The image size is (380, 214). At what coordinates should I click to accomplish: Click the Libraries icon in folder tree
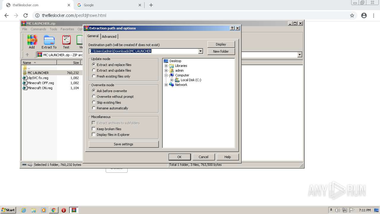click(172, 66)
